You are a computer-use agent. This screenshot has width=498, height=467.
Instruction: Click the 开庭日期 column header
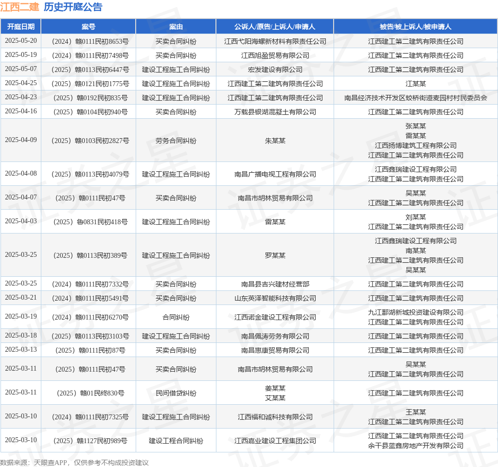[x=20, y=27]
